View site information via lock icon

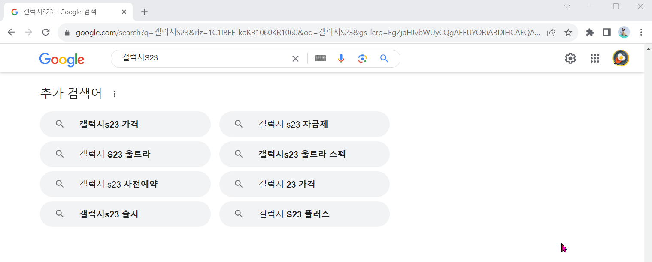tap(67, 33)
